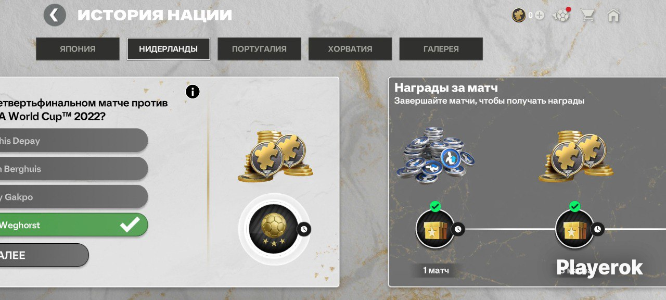Viewport: 666px width, 300px height.
Task: Pick the Berghuis answer option
Action: (x=73, y=169)
